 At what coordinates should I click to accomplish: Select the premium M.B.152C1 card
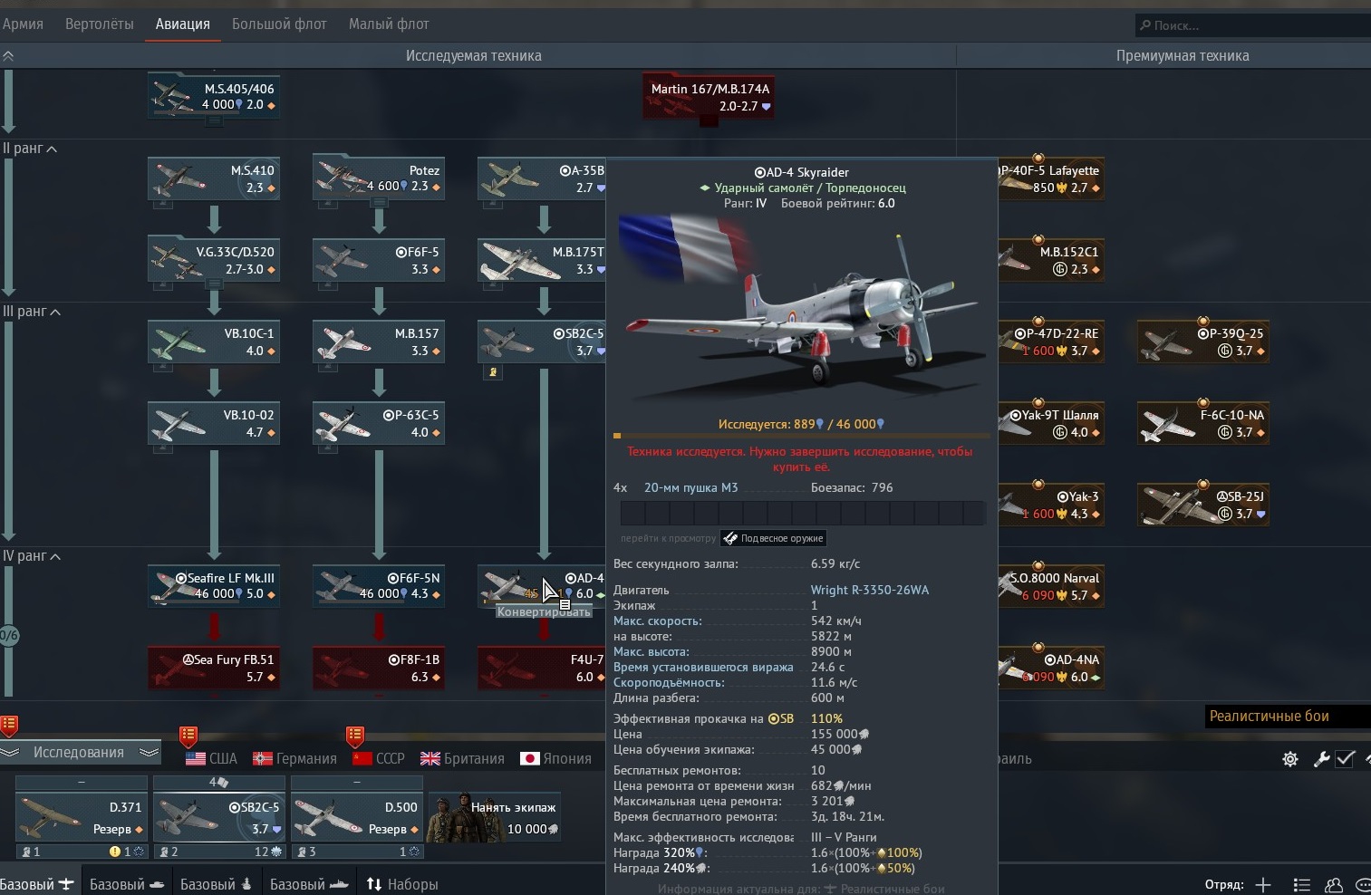pos(1051,260)
